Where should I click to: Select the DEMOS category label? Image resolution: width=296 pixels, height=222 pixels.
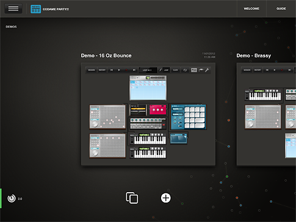point(11,27)
